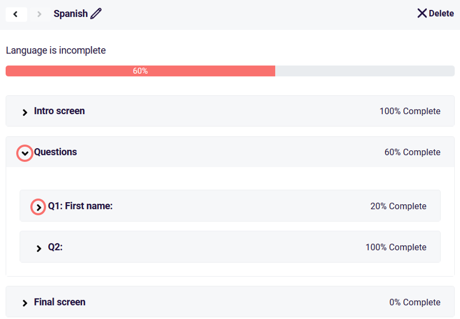Click the Intro screen row header

tap(59, 111)
